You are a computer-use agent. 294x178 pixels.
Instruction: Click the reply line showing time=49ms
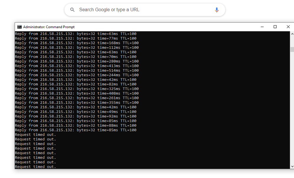[75, 112]
